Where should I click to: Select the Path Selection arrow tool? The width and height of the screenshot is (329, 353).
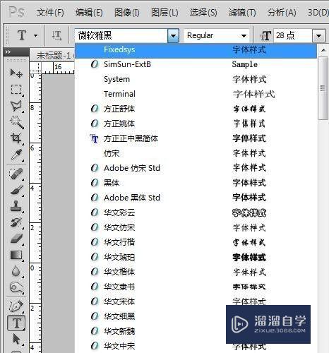pyautogui.click(x=16, y=339)
